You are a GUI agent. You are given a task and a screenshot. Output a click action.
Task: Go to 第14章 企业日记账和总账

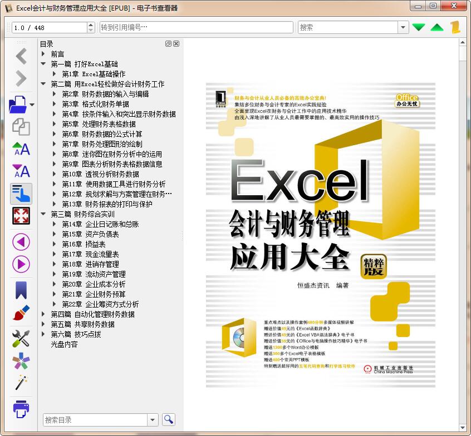tap(101, 224)
